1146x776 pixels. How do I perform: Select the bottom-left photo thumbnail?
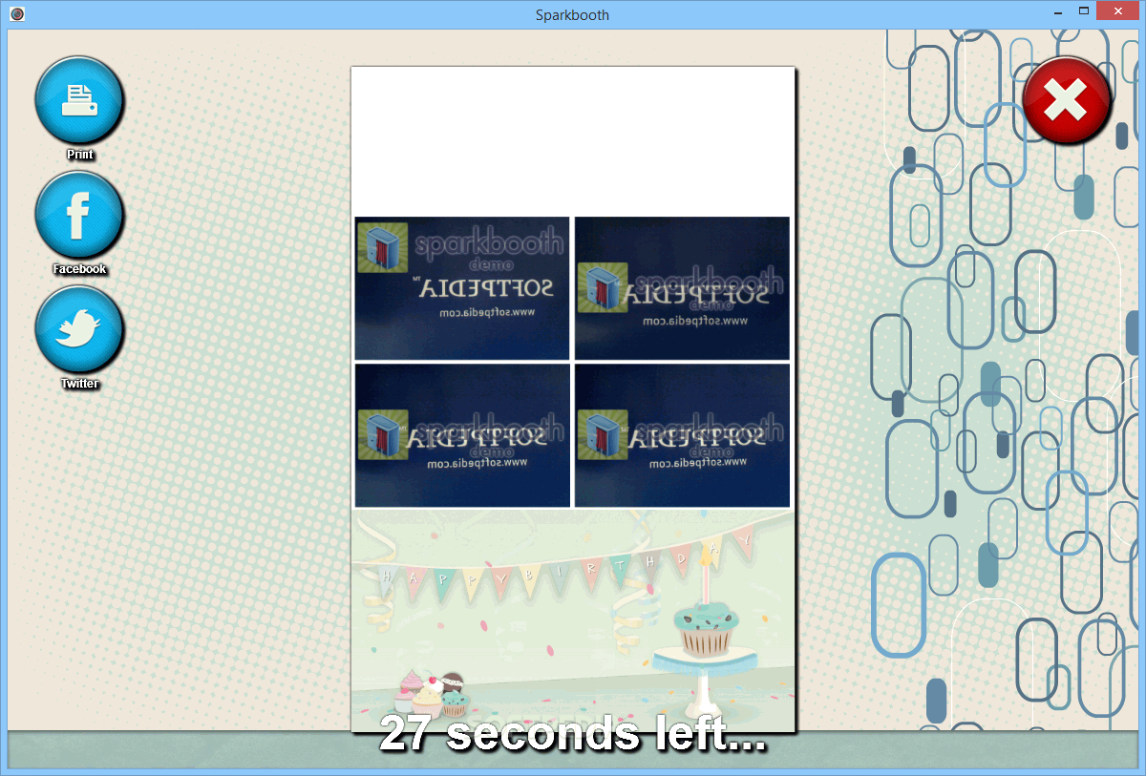pyautogui.click(x=462, y=435)
